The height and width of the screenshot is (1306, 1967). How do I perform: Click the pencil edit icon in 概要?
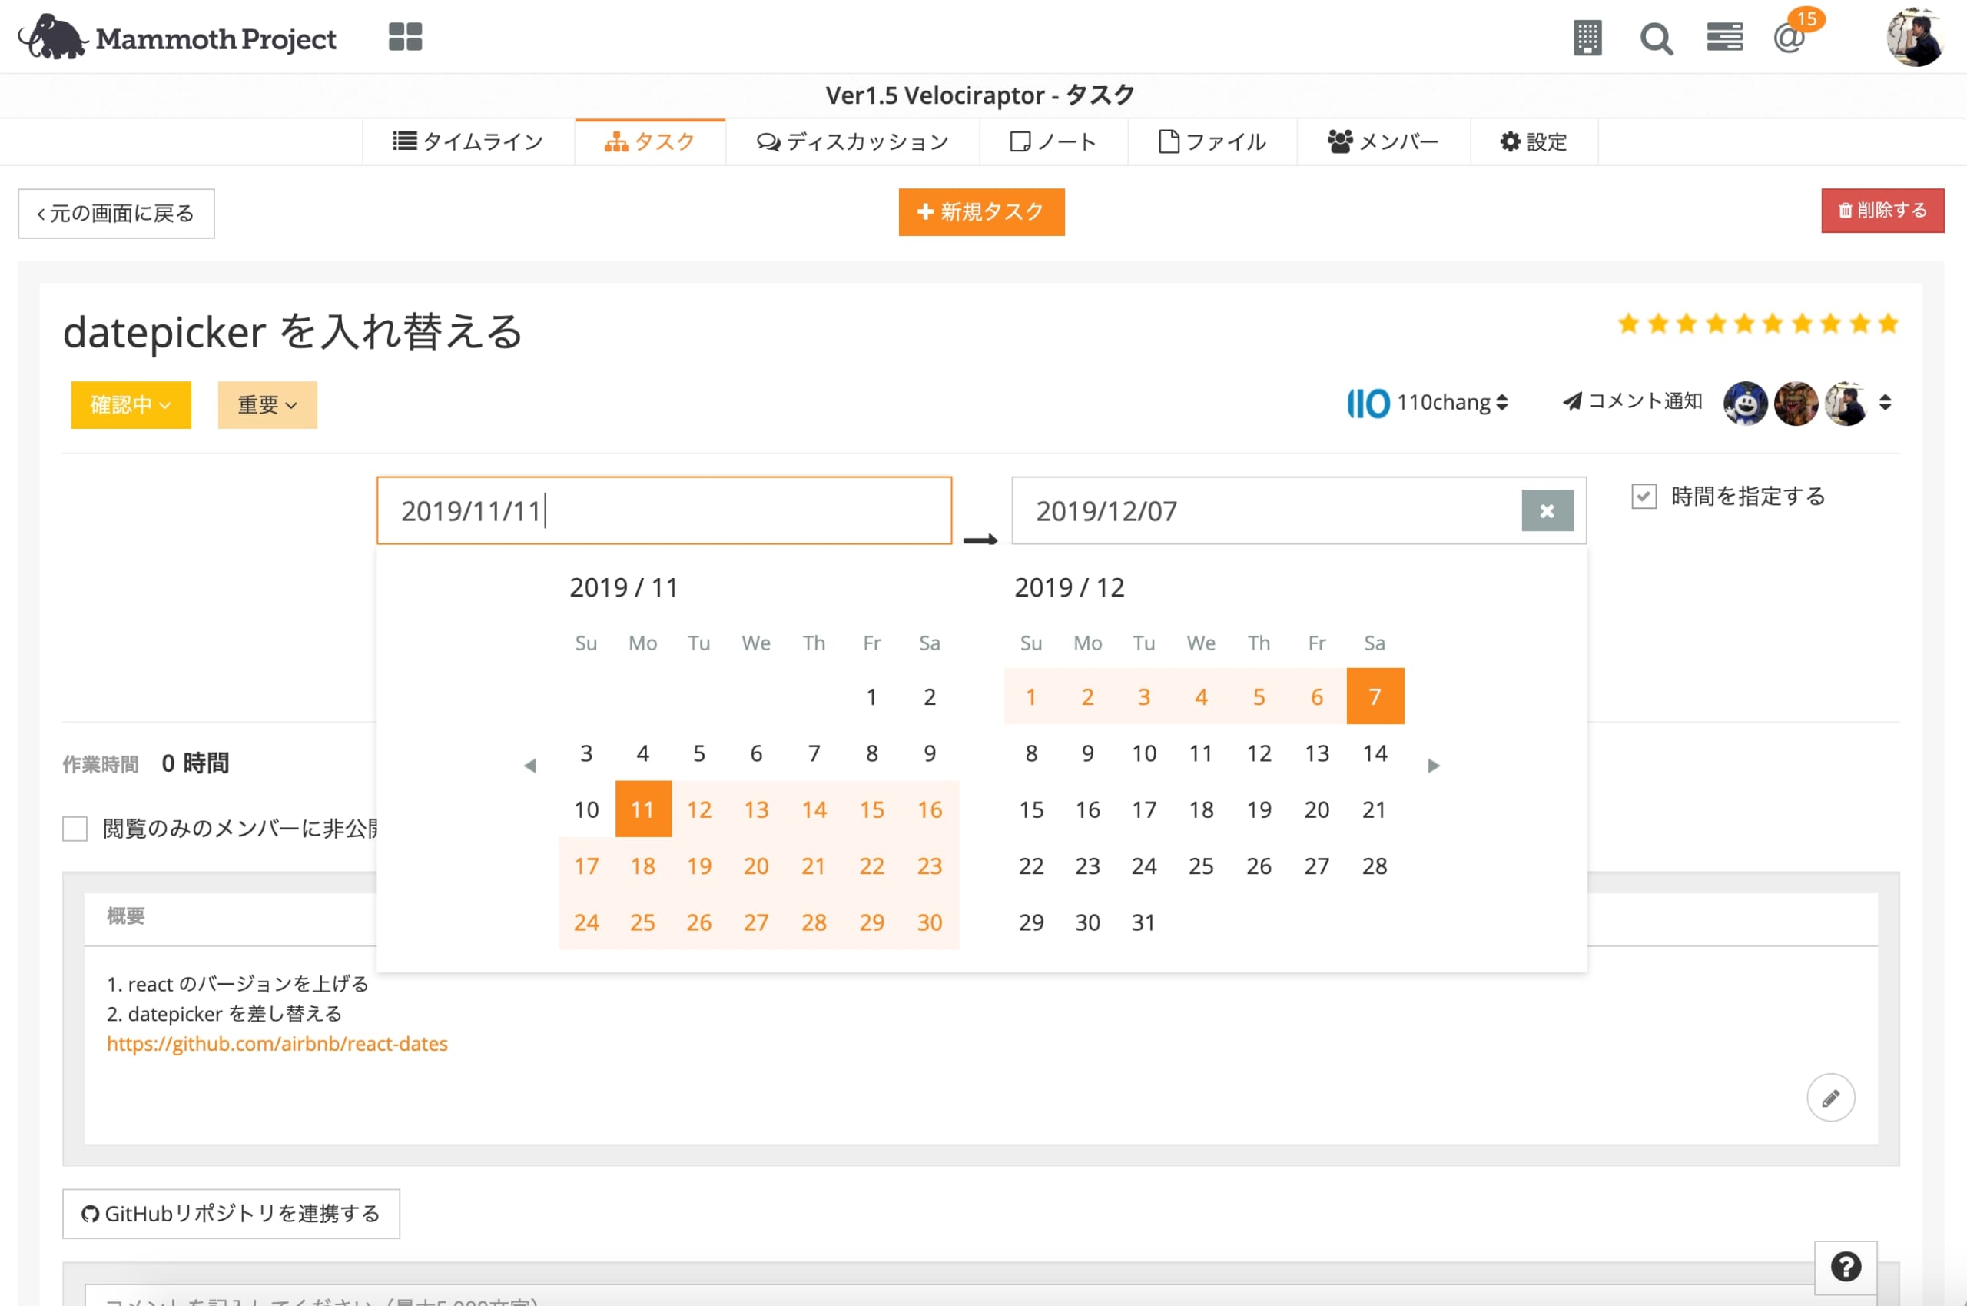[1829, 1098]
